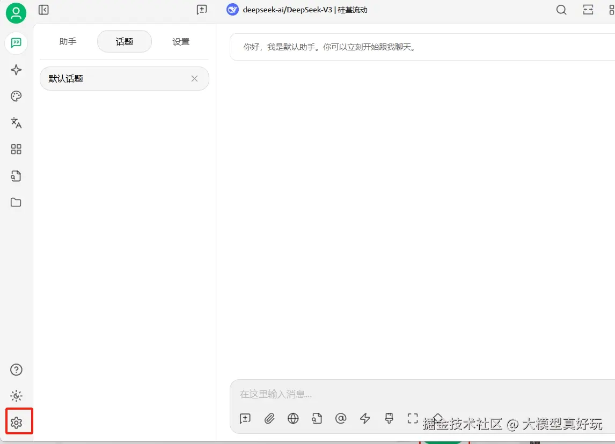Open the files folder in sidebar
The width and height of the screenshot is (615, 444).
coord(16,202)
